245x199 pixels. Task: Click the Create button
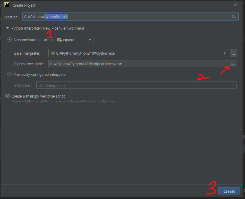tap(229, 191)
